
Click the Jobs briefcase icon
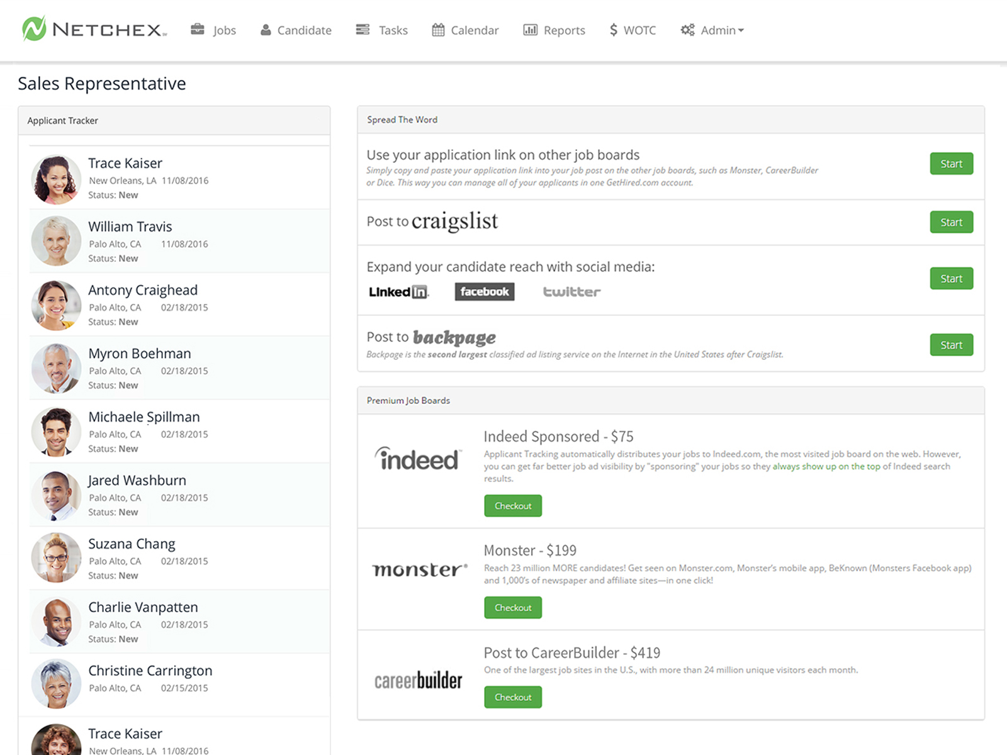(x=198, y=30)
